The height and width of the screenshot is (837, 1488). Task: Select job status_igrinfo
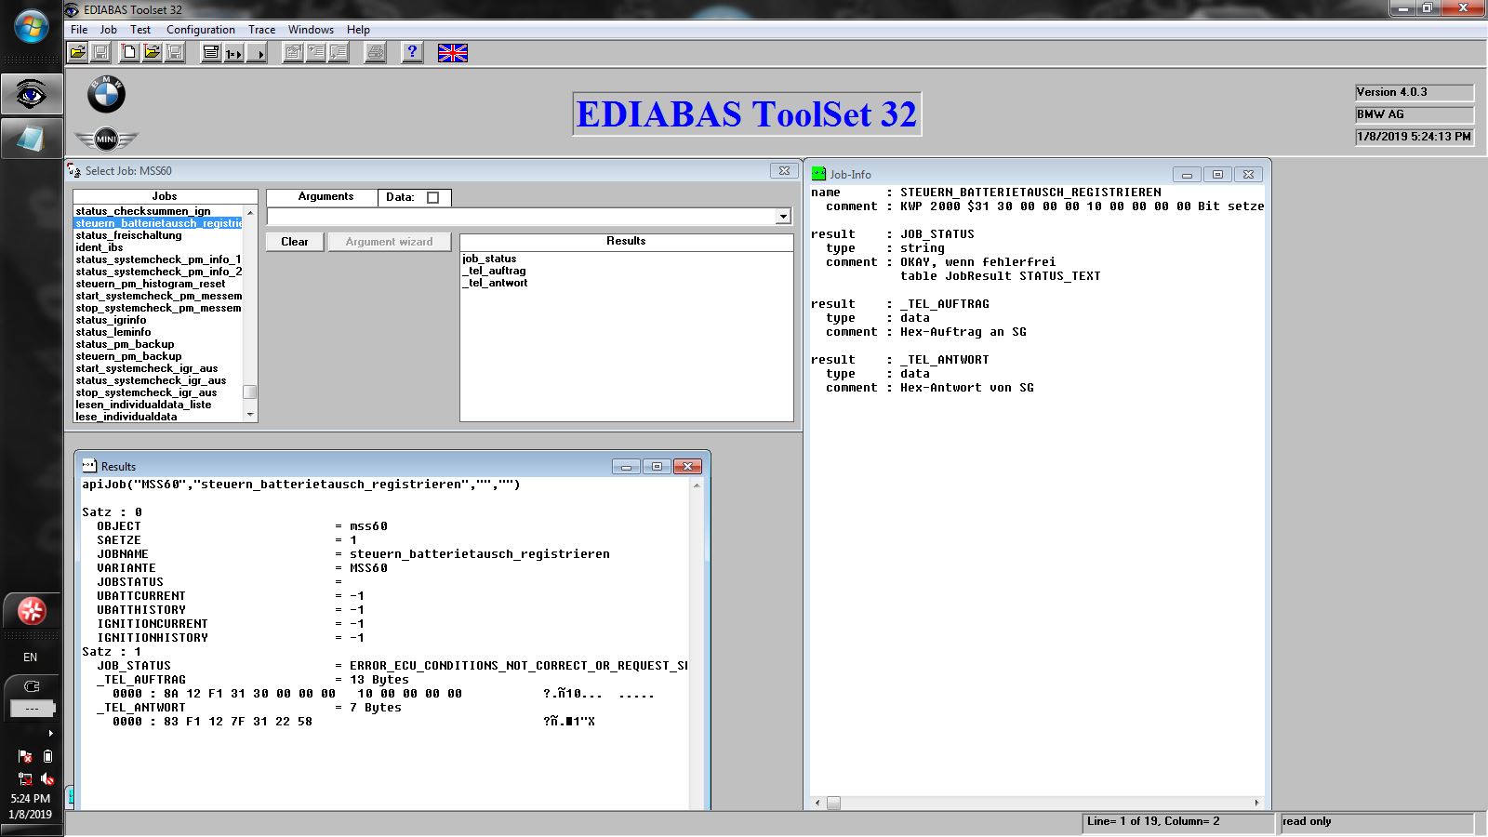tap(111, 320)
